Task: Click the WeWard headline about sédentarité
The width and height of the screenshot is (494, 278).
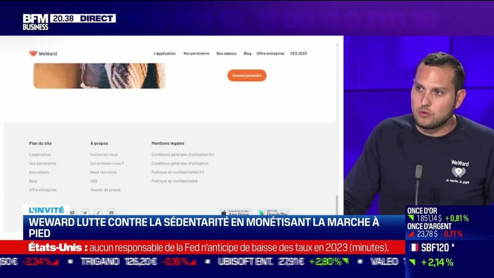Action: 204,227
